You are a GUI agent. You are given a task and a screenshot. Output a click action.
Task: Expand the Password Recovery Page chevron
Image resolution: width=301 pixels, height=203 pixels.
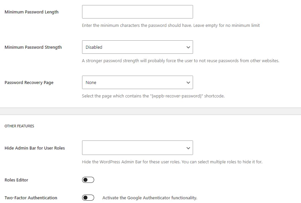188,82
